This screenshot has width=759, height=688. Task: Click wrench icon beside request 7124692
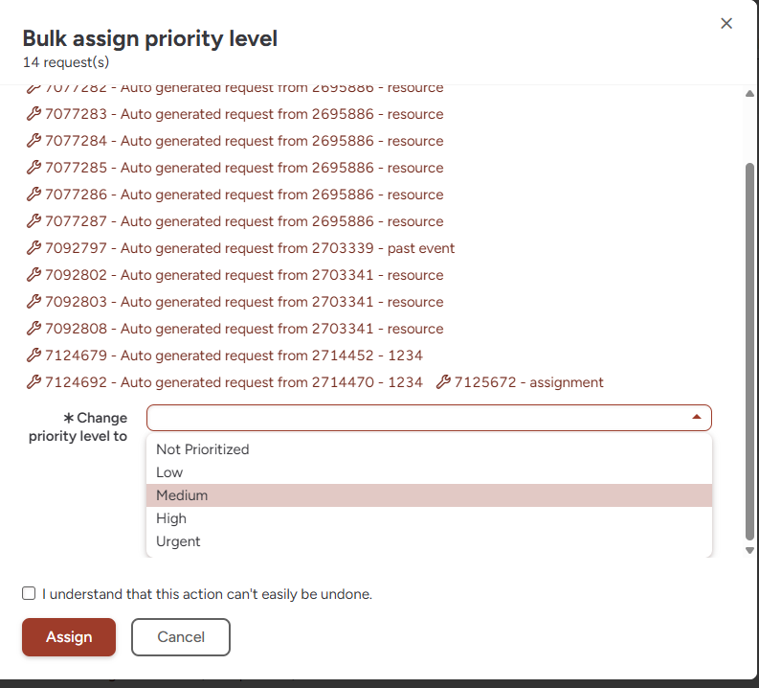click(x=33, y=382)
